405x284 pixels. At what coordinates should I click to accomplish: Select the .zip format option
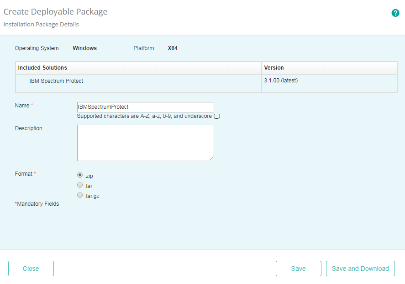[79, 175]
